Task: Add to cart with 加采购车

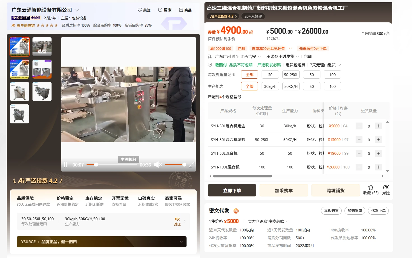Action: point(284,190)
